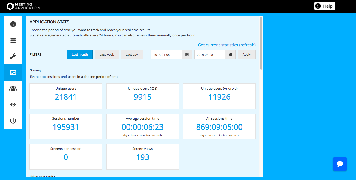Click the Unique users (iOS) value 9915
This screenshot has height=180, width=356.
pos(143,97)
